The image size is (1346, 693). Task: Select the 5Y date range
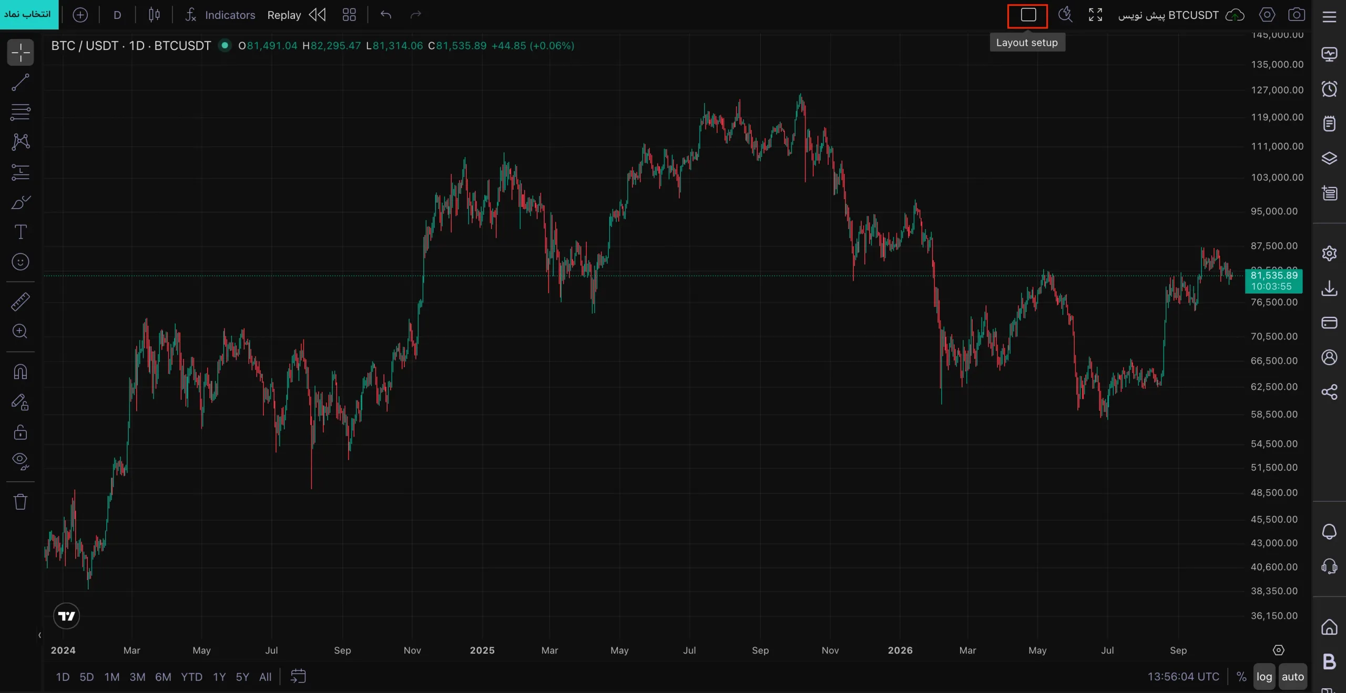242,677
